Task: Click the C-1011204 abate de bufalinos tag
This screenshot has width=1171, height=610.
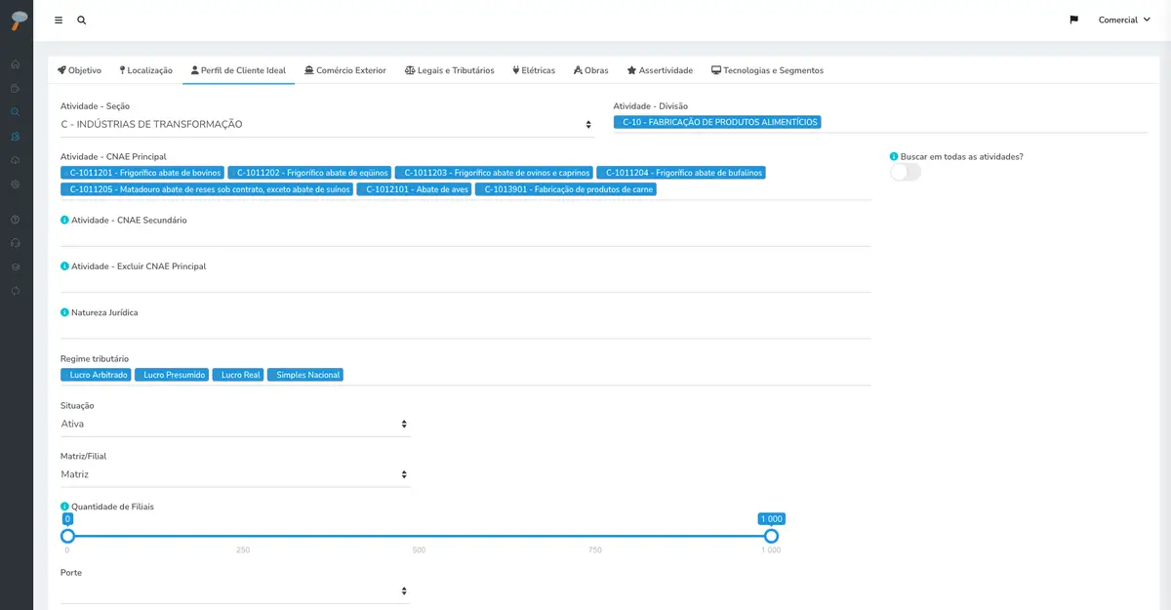Action: click(x=681, y=173)
